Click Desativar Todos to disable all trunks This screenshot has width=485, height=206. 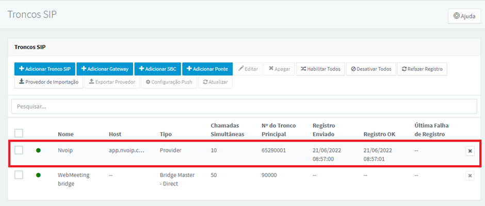(x=370, y=69)
